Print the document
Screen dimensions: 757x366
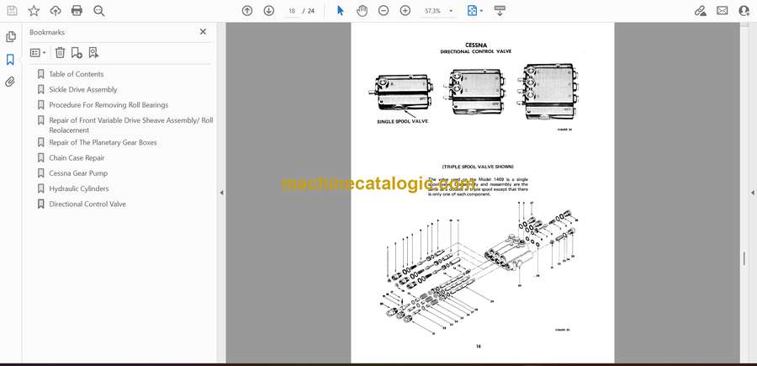(x=77, y=11)
